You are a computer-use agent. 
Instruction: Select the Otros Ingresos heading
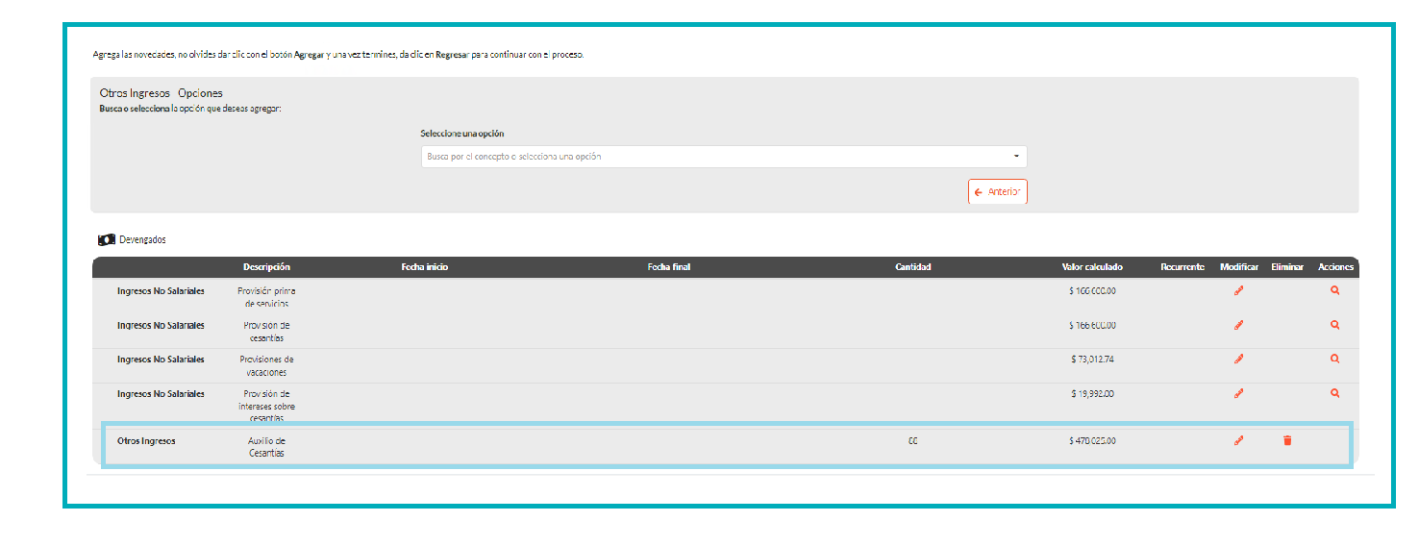pos(135,93)
